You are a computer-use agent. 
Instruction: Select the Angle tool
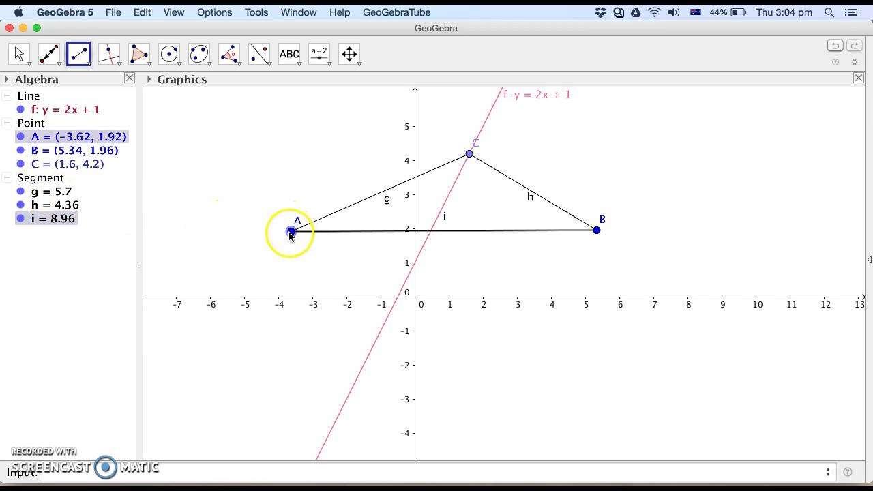(x=229, y=54)
